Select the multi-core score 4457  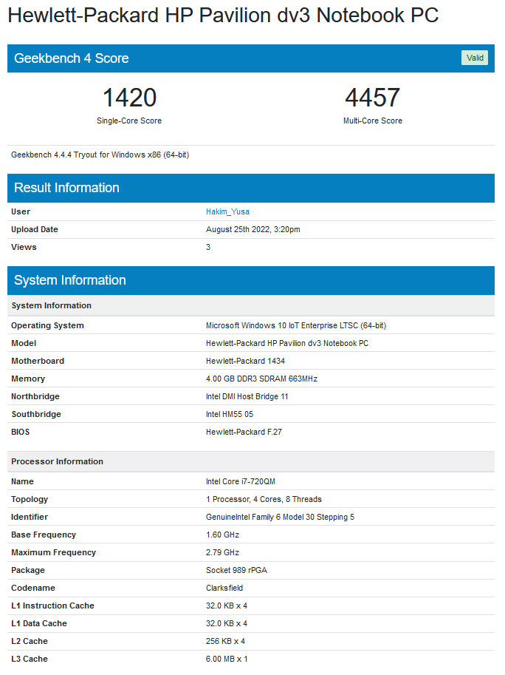click(x=373, y=98)
